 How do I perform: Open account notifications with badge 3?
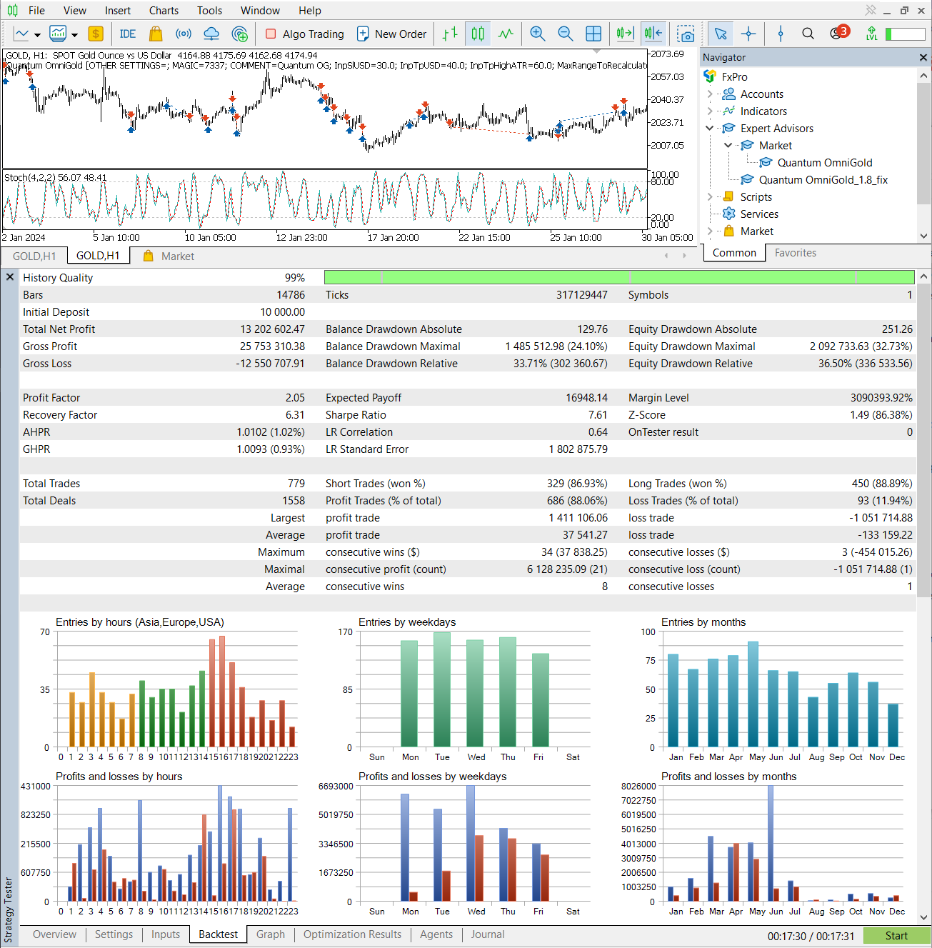click(838, 33)
